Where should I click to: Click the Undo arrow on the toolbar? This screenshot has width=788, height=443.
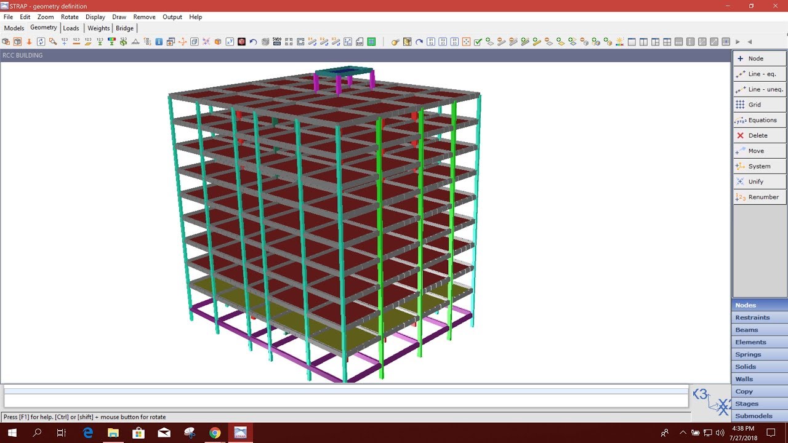(x=252, y=41)
